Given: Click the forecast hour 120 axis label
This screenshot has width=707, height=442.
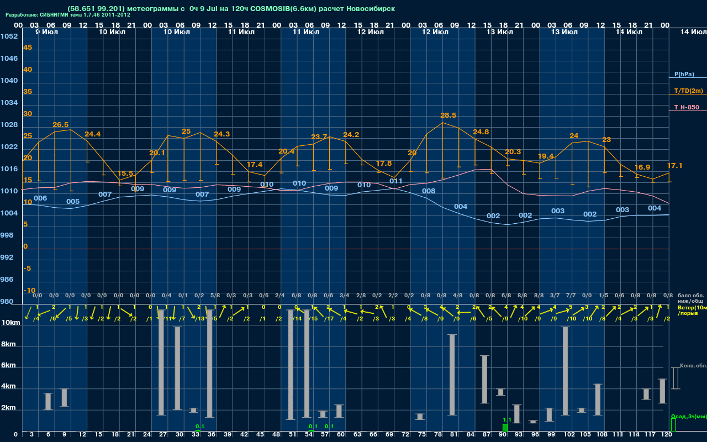Looking at the screenshot, I should 666,435.
